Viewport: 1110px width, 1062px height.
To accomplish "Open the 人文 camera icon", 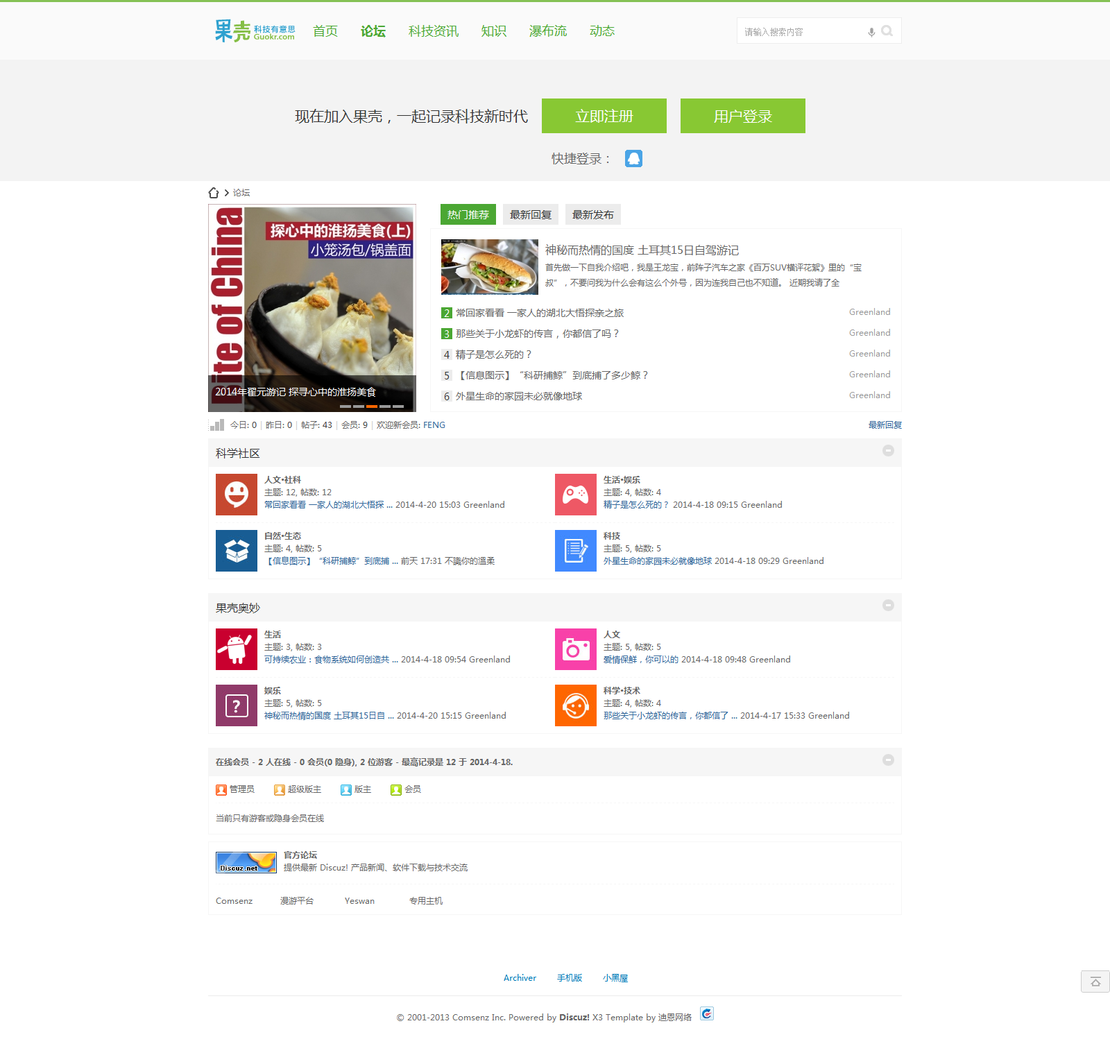I will tap(576, 649).
